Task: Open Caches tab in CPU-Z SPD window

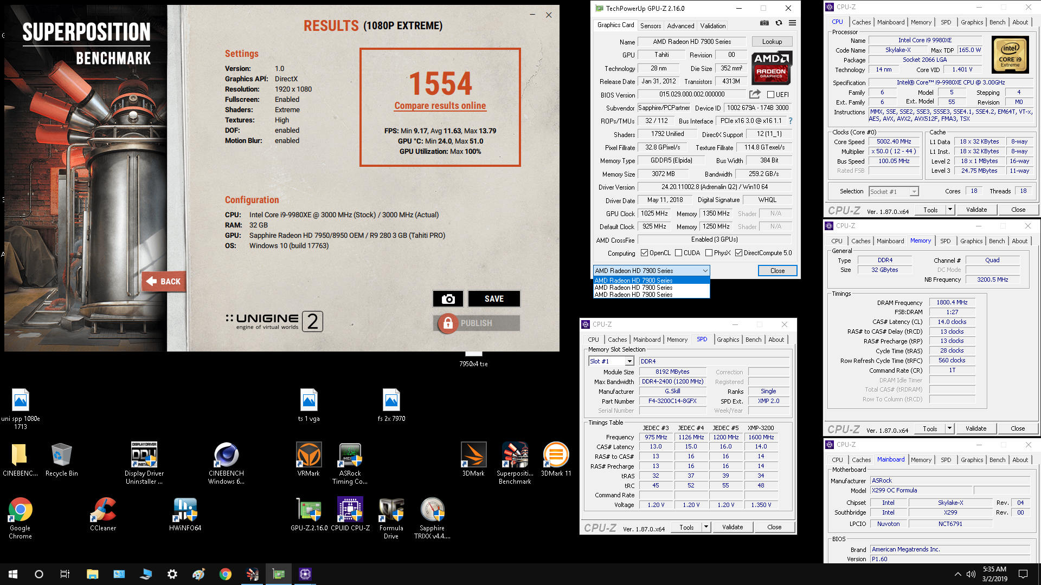Action: 618,340
